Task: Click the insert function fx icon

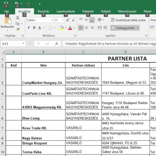Action: click(57, 44)
